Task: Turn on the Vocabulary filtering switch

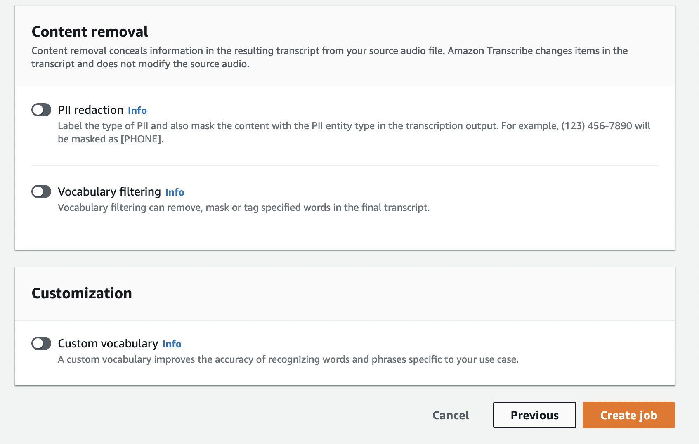Action: pyautogui.click(x=41, y=192)
